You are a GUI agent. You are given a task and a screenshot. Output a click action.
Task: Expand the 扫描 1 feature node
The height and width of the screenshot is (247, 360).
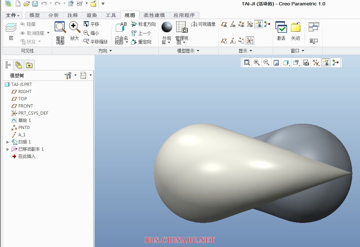pos(8,142)
